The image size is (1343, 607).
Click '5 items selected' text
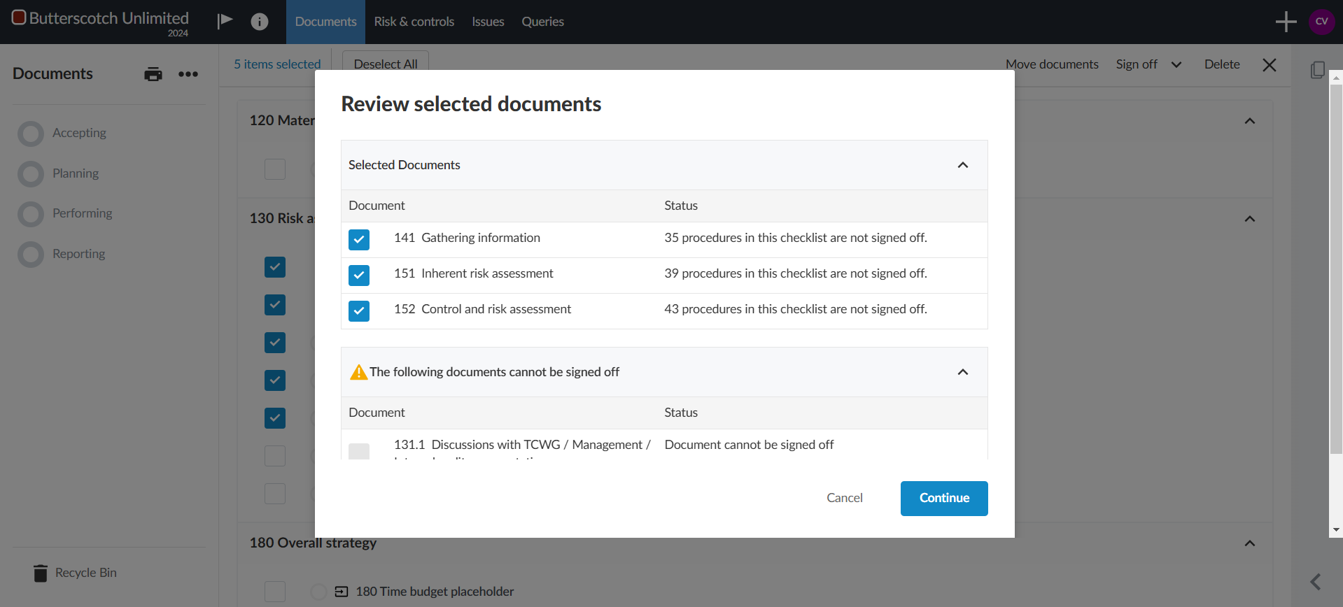coord(277,64)
